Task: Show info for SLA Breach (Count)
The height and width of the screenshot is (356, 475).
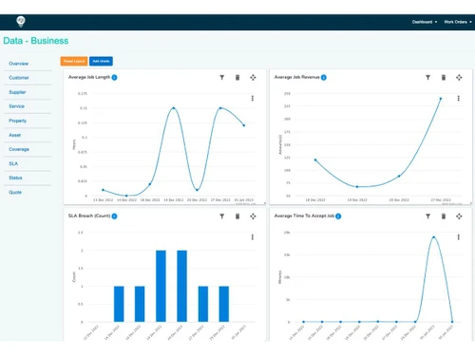Action: pyautogui.click(x=114, y=216)
